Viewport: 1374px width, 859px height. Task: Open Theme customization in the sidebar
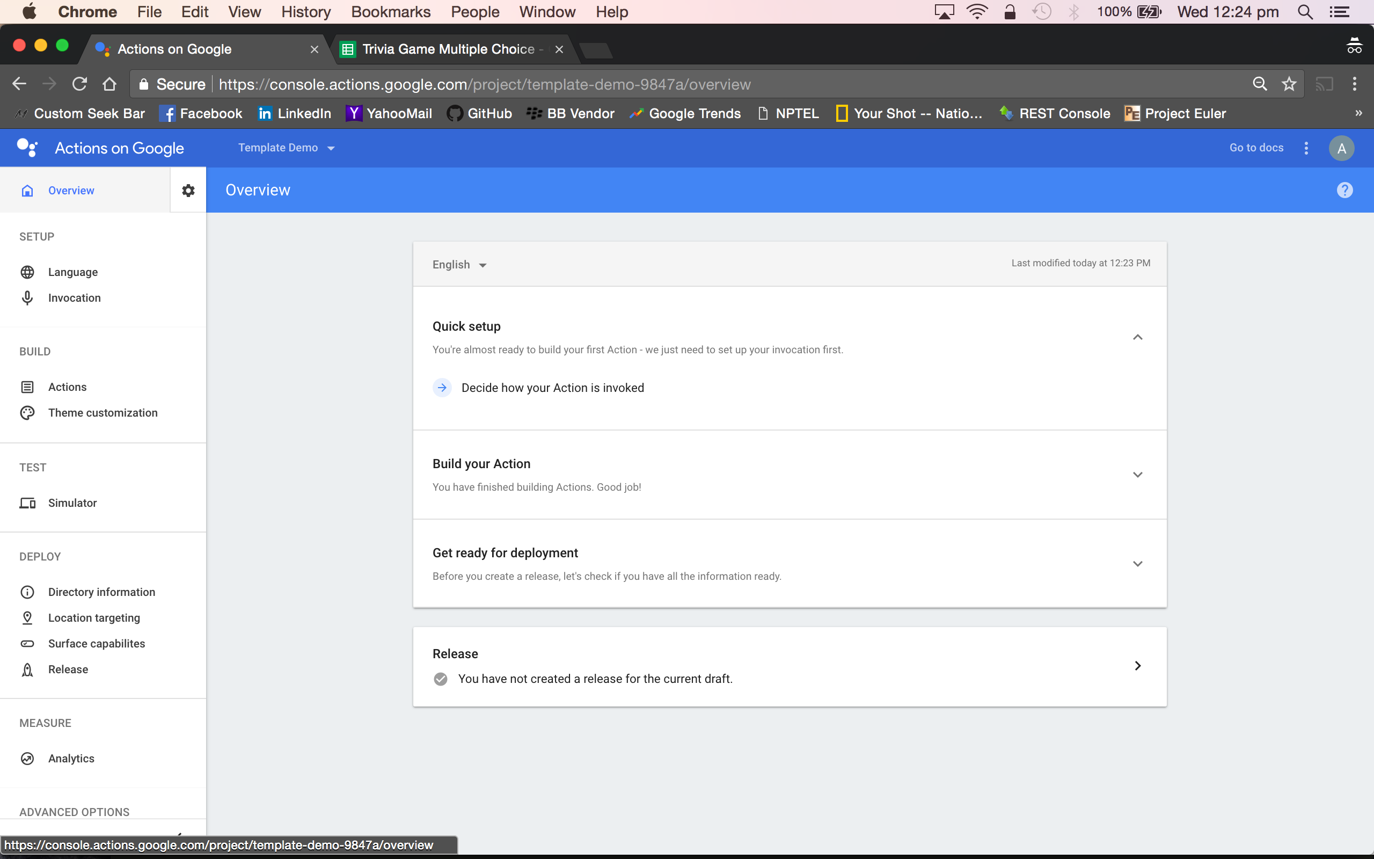tap(103, 412)
